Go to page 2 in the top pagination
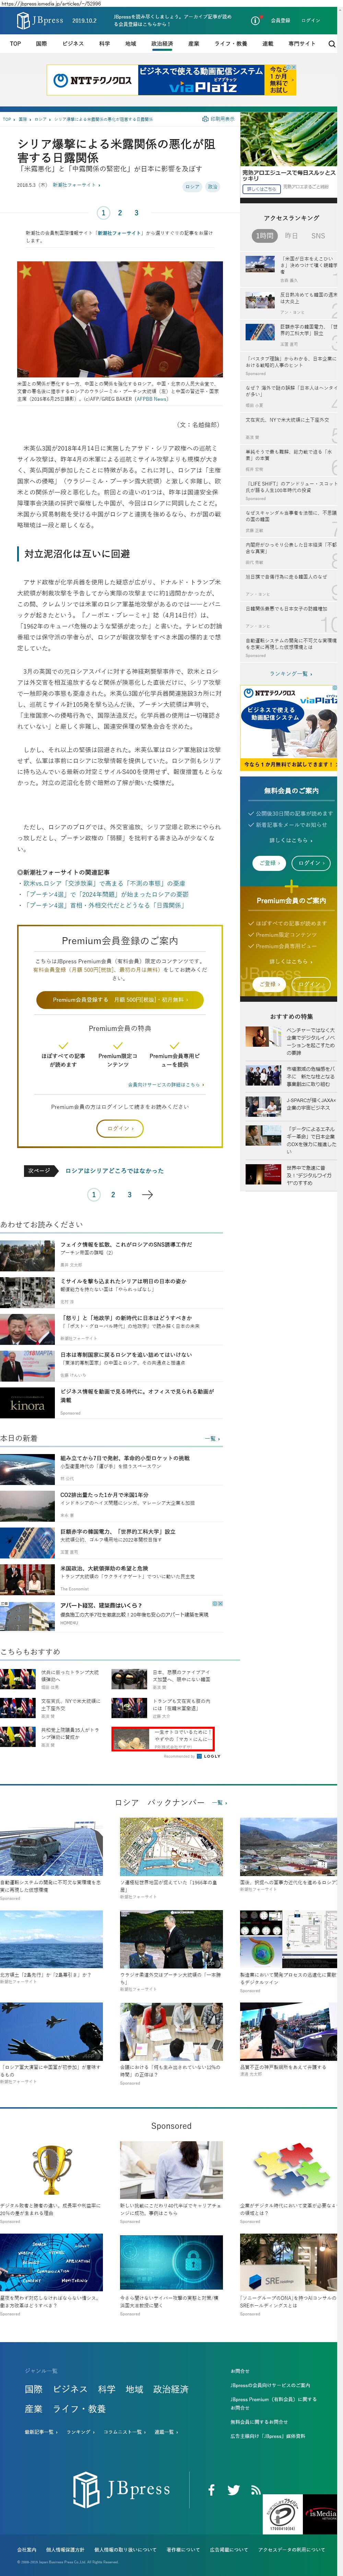The image size is (343, 2576). 120,213
